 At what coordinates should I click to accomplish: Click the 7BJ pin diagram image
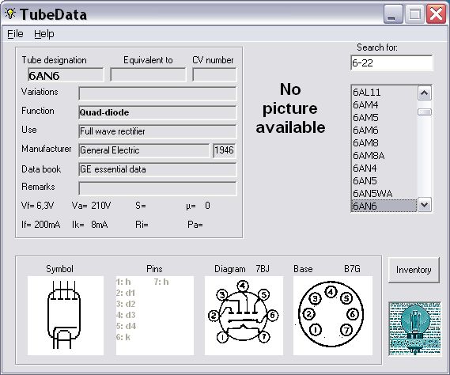244,316
